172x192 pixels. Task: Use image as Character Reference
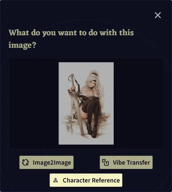(86, 180)
